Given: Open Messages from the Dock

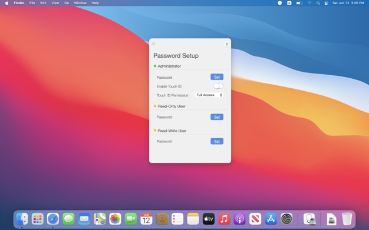Looking at the screenshot, I should (x=68, y=219).
